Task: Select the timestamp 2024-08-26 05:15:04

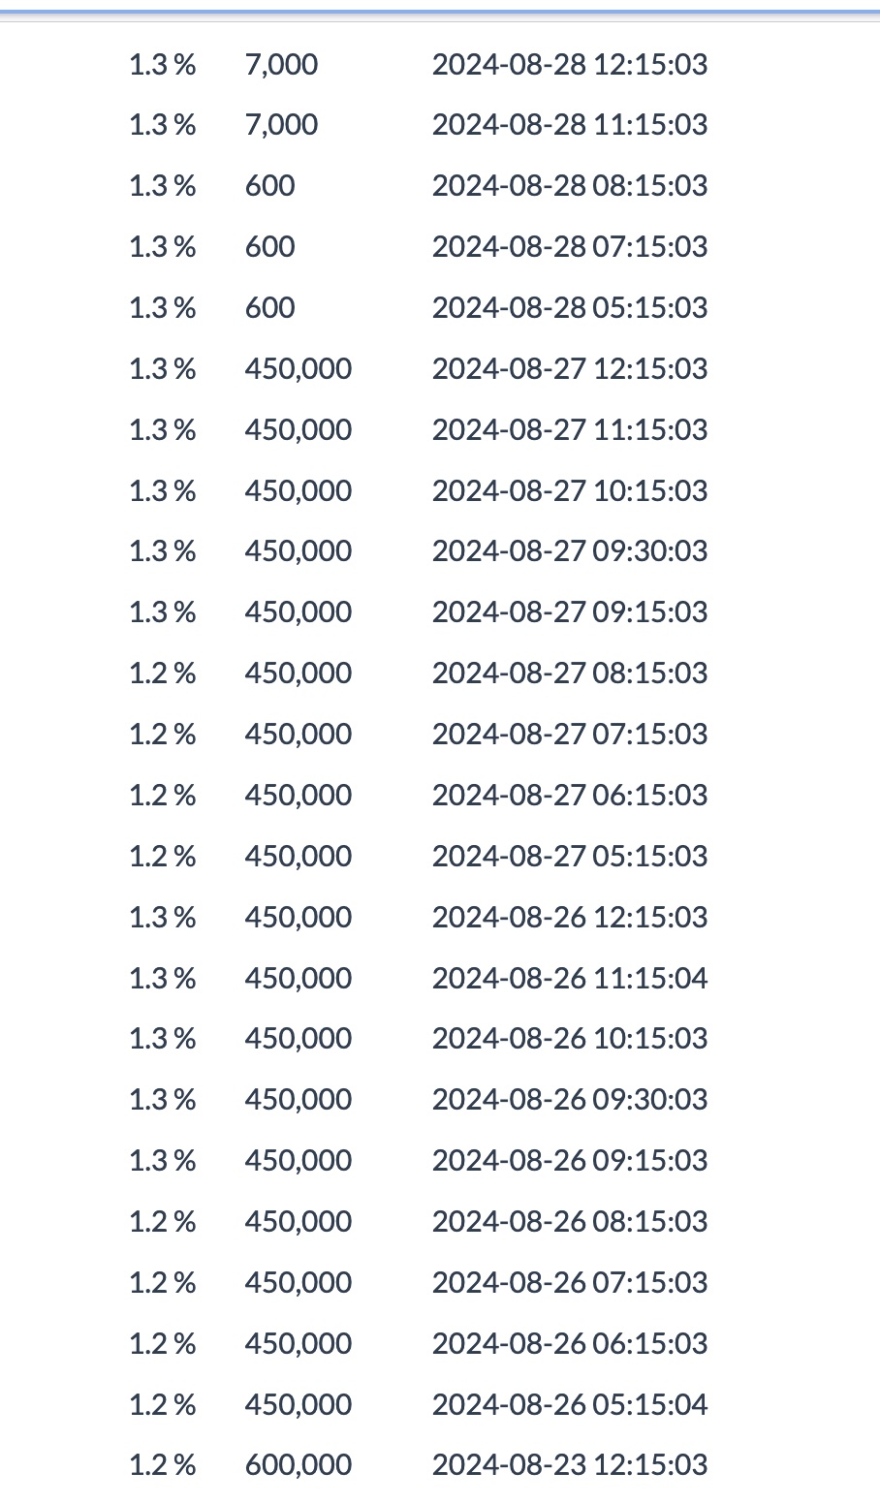Action: pyautogui.click(x=570, y=1405)
